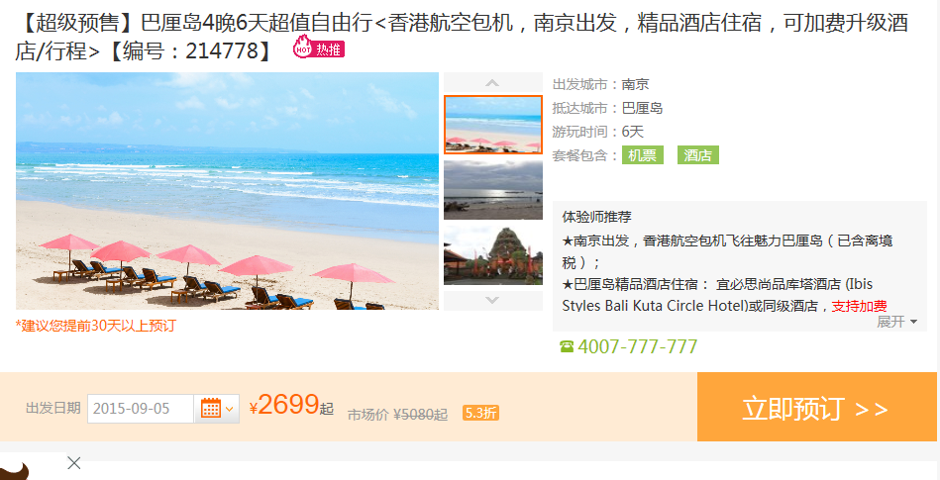Open the dropdown arrow beside calendar icon
The width and height of the screenshot is (940, 480).
tap(229, 410)
